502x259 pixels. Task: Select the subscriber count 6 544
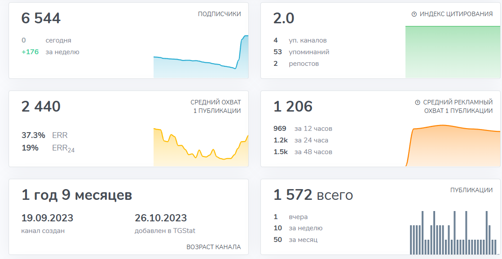[x=41, y=18]
